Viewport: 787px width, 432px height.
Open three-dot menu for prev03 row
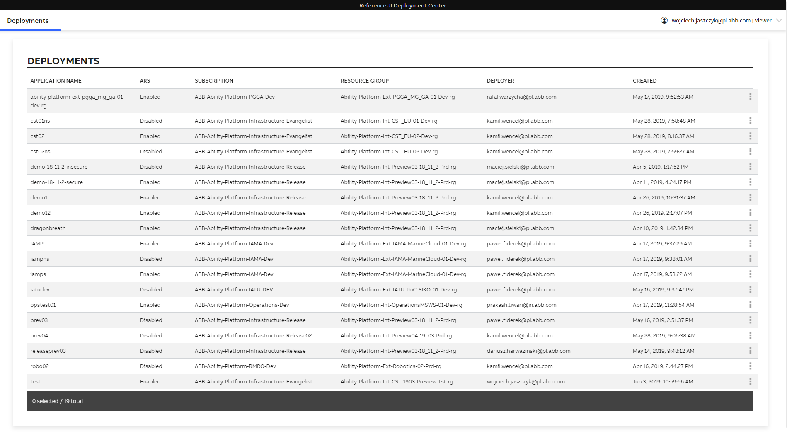pyautogui.click(x=750, y=320)
